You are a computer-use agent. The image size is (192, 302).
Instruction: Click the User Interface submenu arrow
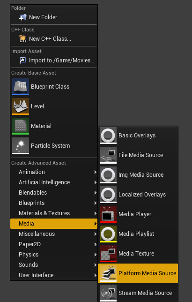[x=95, y=275]
